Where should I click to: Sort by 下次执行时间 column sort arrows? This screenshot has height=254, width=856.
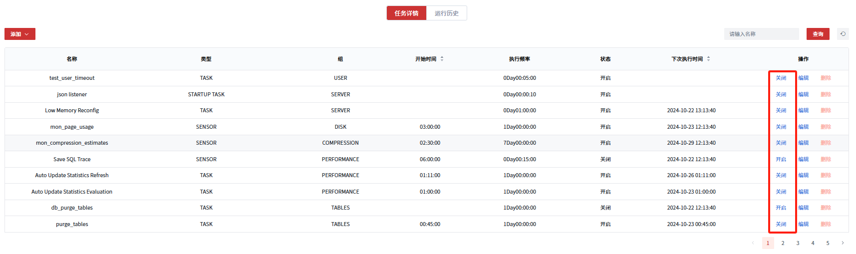point(708,59)
